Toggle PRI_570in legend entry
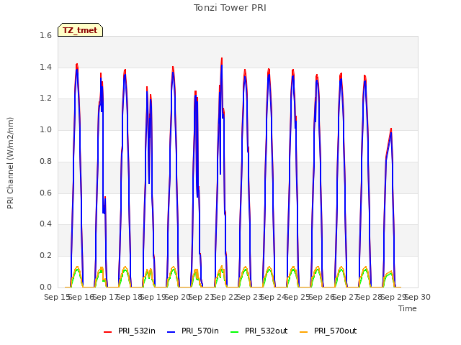 point(193,331)
